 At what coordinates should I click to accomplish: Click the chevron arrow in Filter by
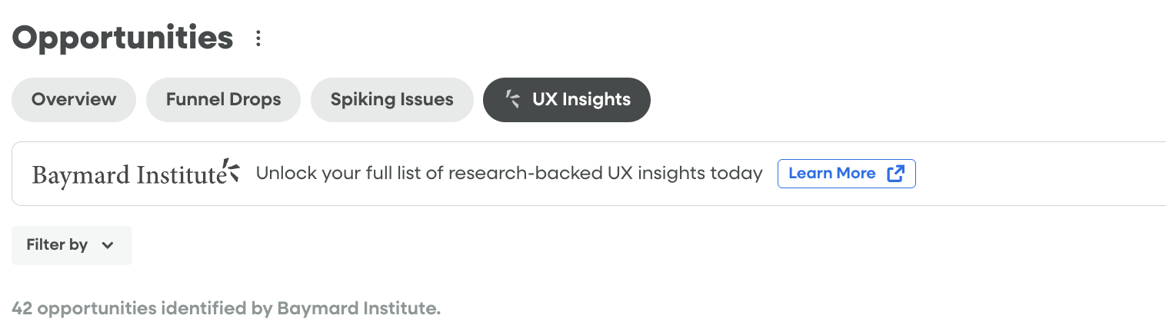pos(108,246)
